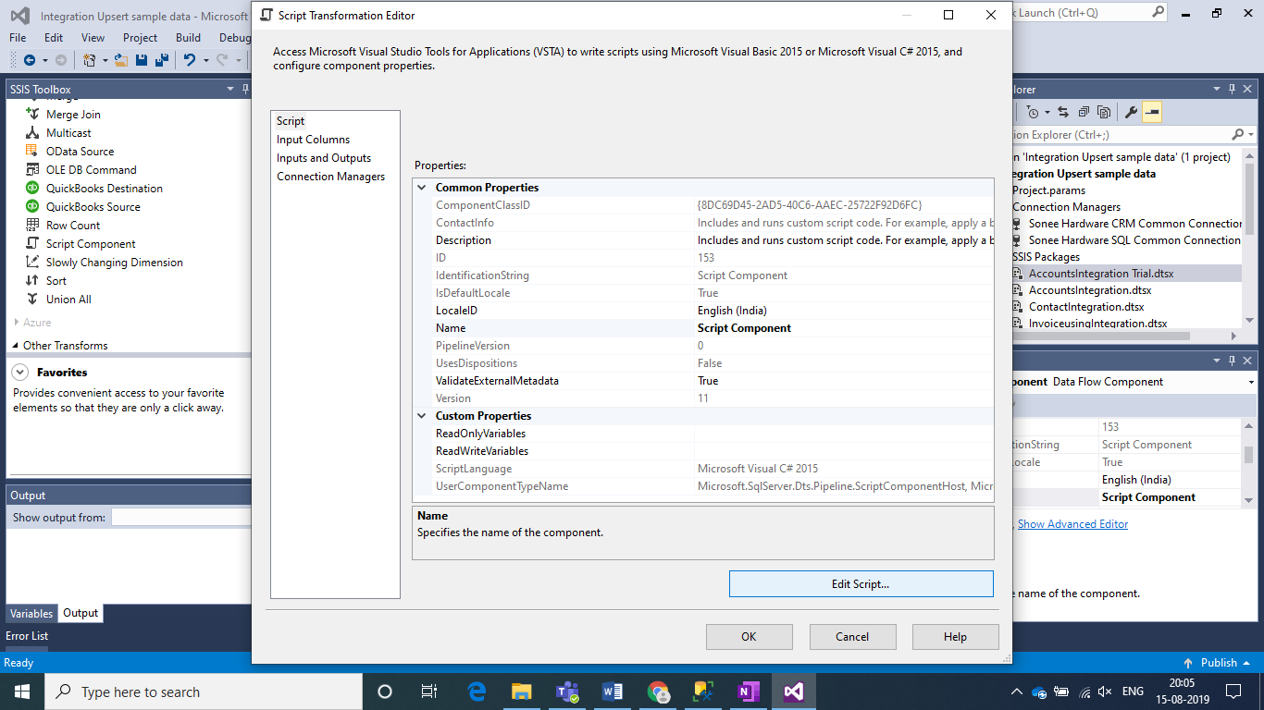Click Sync with Active Document icon
This screenshot has height=710, width=1264.
1063,112
